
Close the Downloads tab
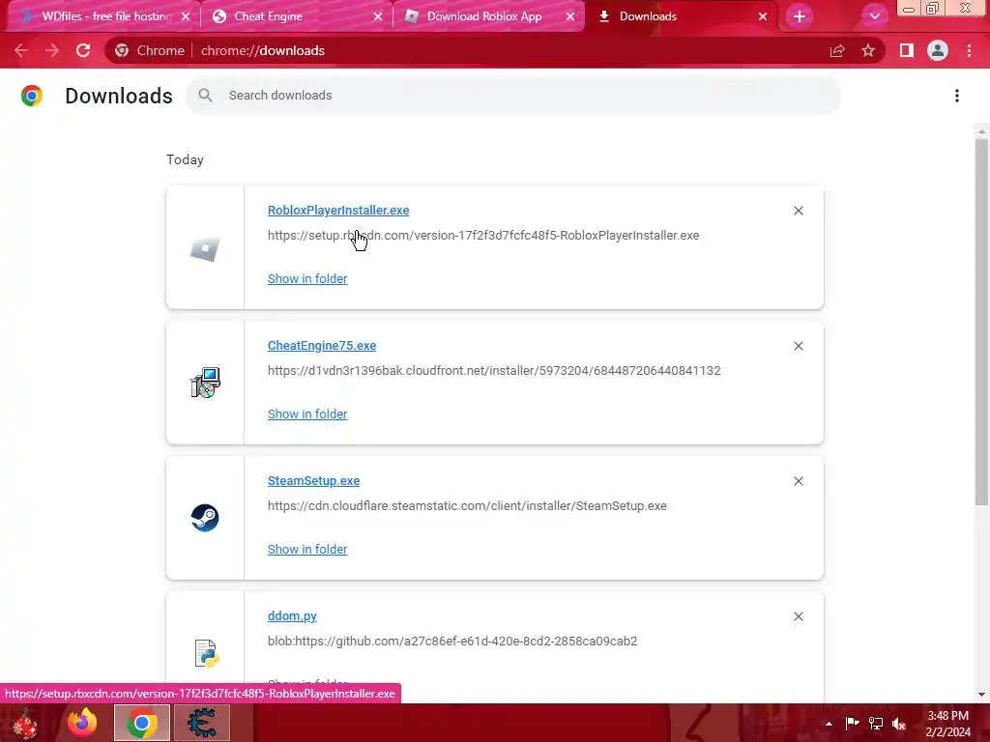point(763,16)
